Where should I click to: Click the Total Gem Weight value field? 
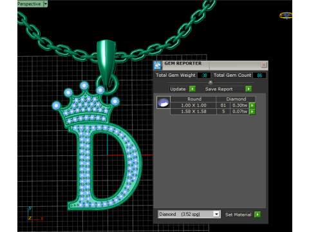point(203,75)
